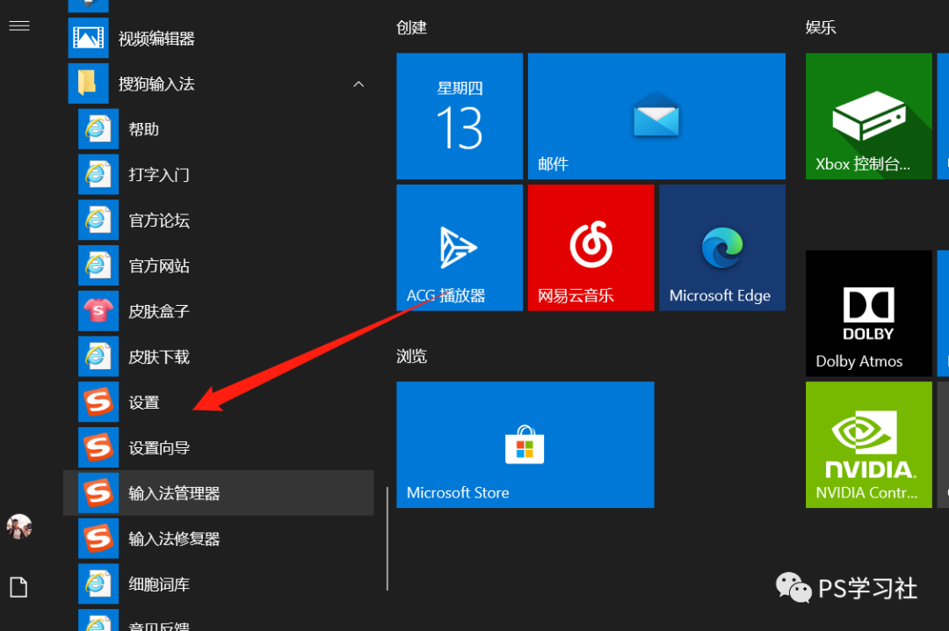
Task: Open 官方论坛 shortcut icon
Action: click(98, 220)
